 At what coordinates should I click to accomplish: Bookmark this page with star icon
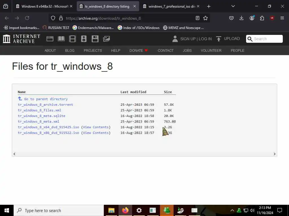click(205, 18)
